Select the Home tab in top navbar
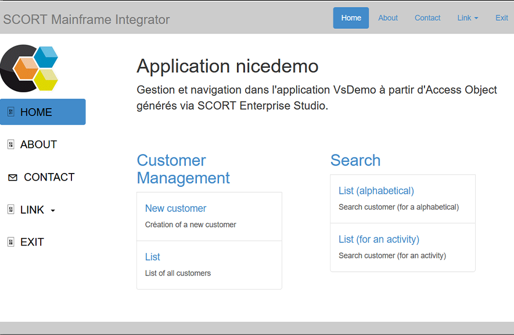514x335 pixels. tap(351, 18)
